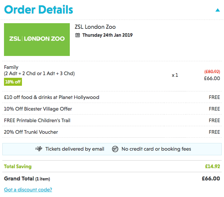Viewport: 224px width, 197px height.
Task: Click the 'Tickets delivered by email' text
Action: [x=75, y=149]
